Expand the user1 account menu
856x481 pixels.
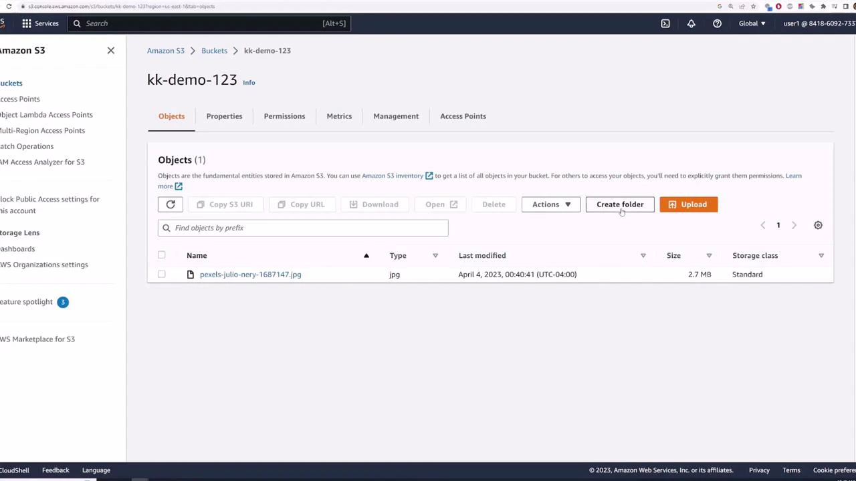[x=819, y=23]
